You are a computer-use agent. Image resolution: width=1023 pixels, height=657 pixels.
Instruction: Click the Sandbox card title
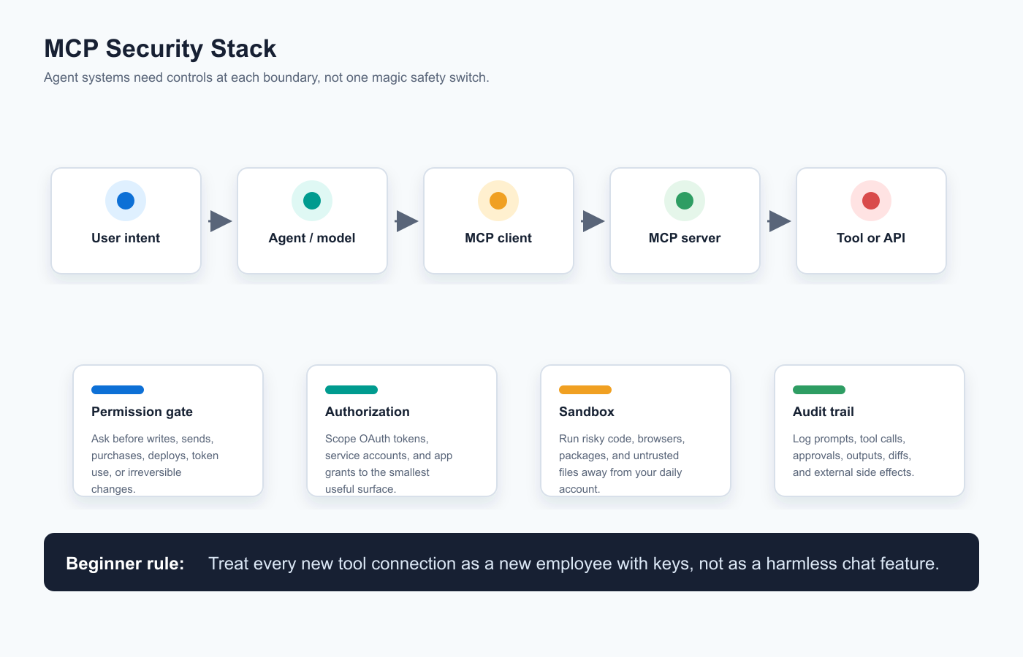click(x=587, y=412)
